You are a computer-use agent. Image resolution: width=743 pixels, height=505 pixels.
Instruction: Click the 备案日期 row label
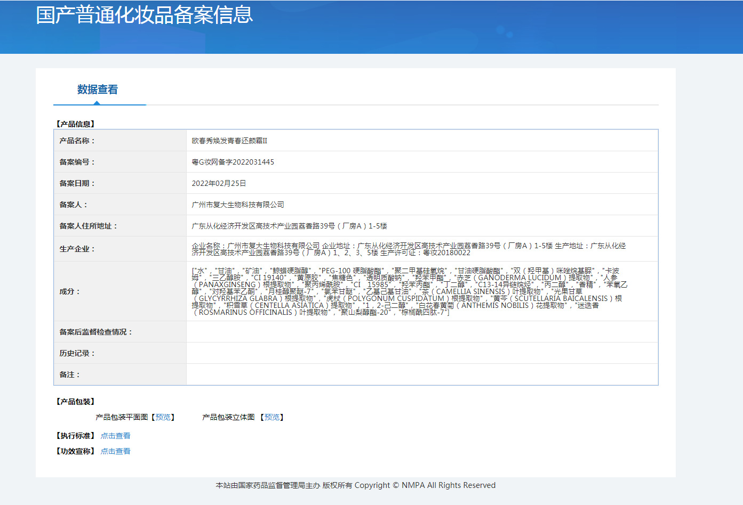pyautogui.click(x=77, y=183)
